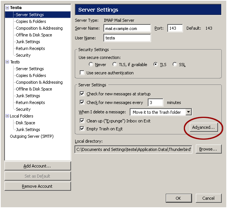The height and width of the screenshot is (208, 227).
Task: Collapse the Testb account tree node
Action: coord(7,62)
